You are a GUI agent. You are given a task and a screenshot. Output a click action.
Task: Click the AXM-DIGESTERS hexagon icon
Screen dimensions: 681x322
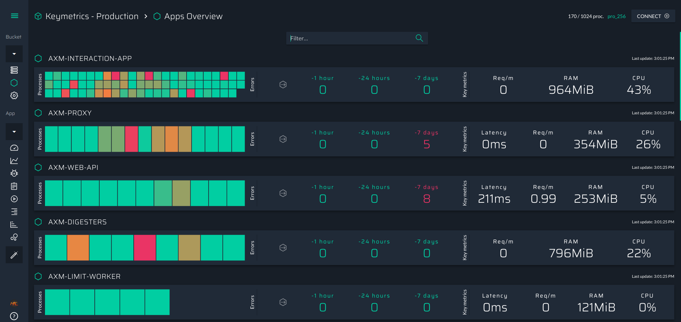click(38, 222)
